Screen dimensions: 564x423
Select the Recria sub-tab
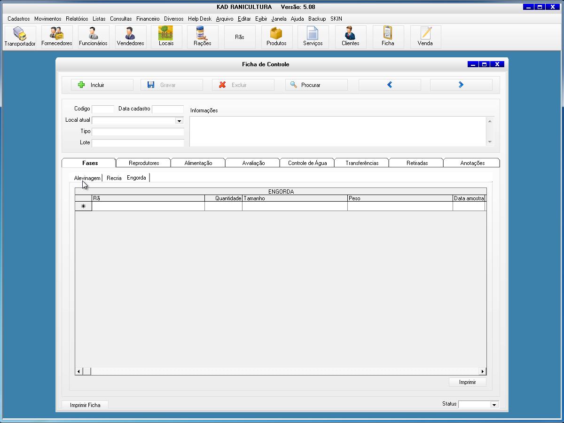coord(114,178)
